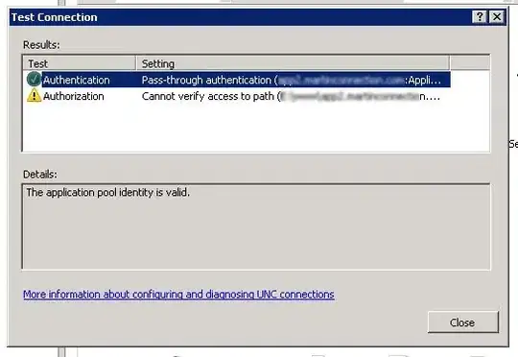Click the Cannot verify access to path text
The width and height of the screenshot is (518, 357).
[x=291, y=96]
